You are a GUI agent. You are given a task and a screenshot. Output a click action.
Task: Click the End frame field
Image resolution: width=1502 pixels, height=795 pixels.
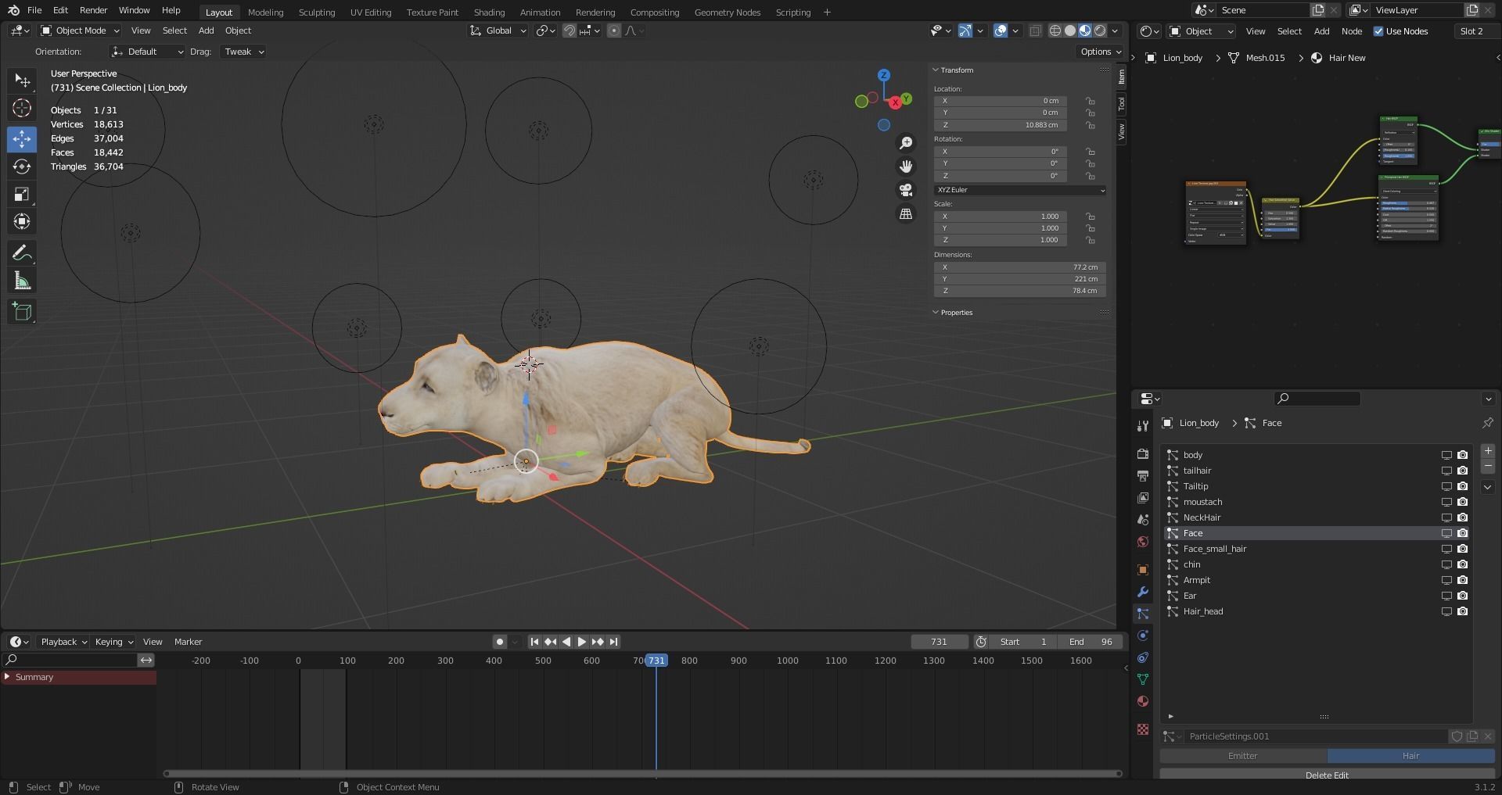pyautogui.click(x=1091, y=642)
